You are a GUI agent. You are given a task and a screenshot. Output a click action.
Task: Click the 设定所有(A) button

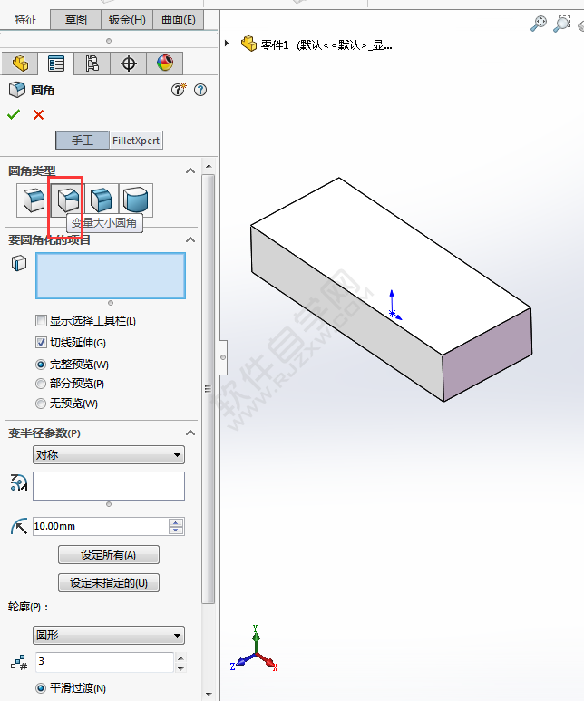tap(109, 555)
